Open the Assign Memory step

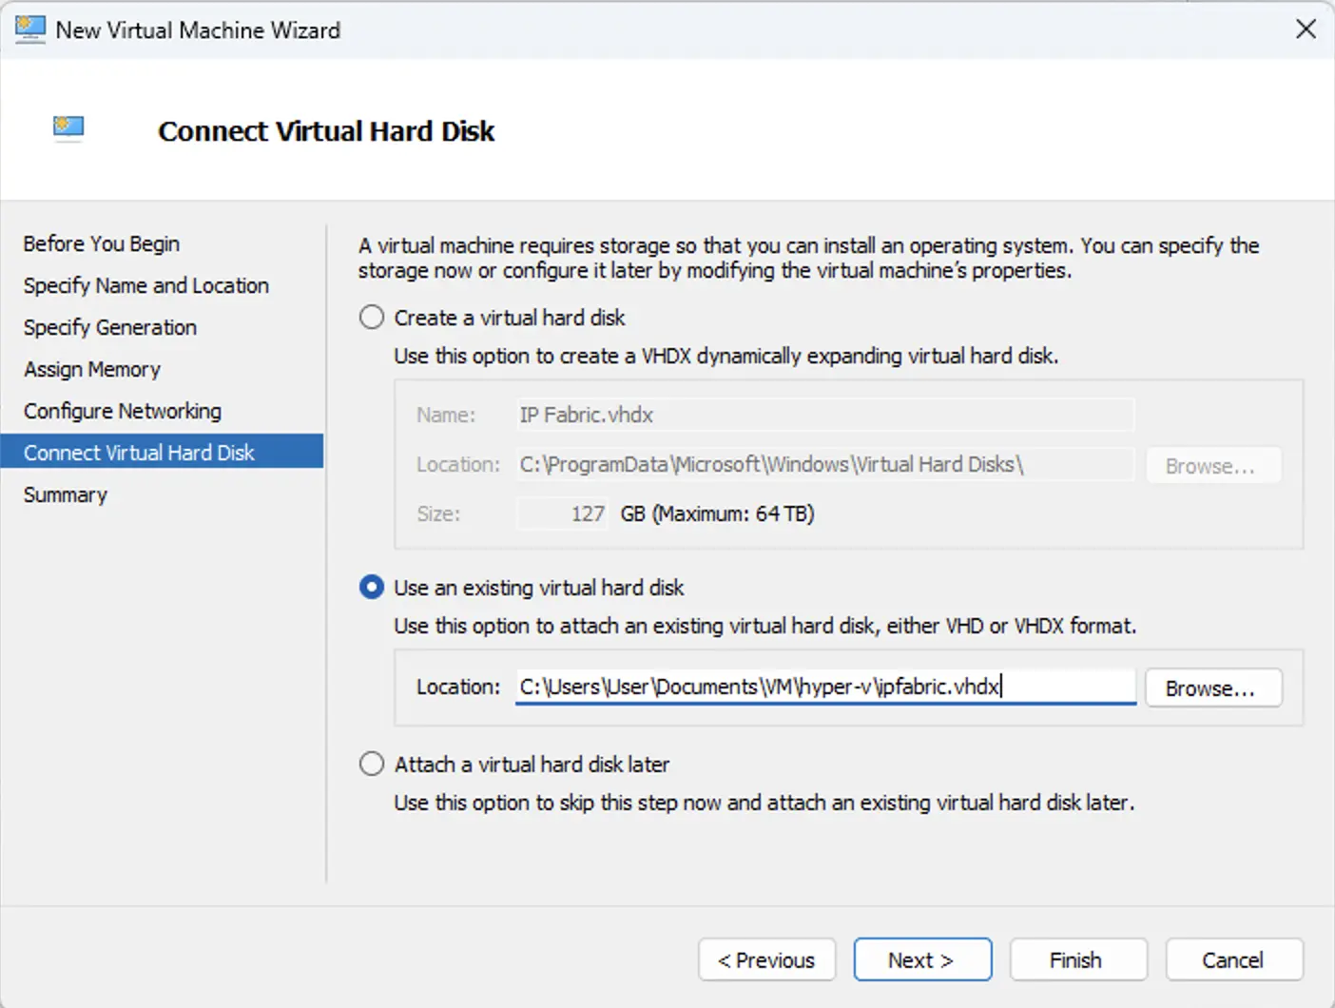tap(91, 369)
